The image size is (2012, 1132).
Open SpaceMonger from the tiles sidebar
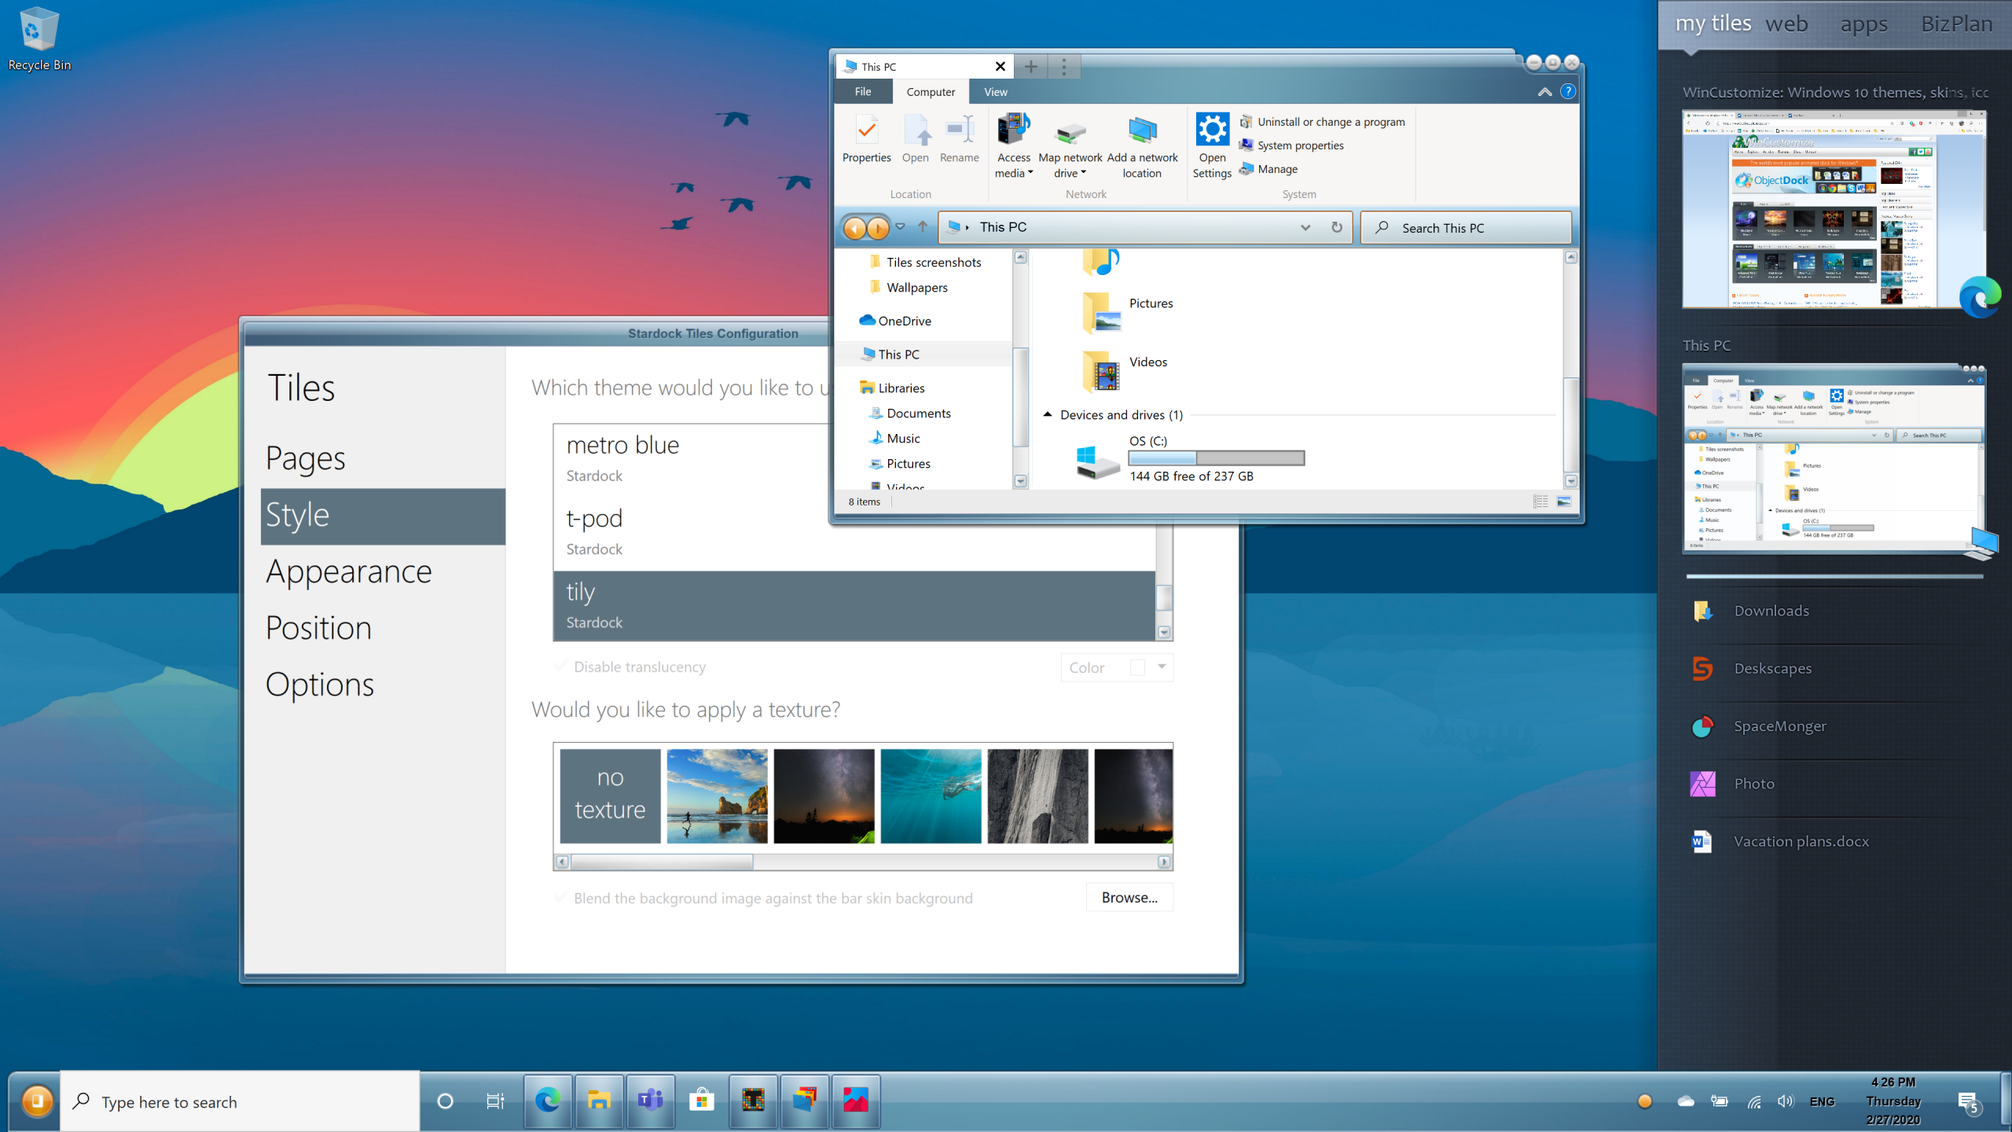[x=1779, y=726]
